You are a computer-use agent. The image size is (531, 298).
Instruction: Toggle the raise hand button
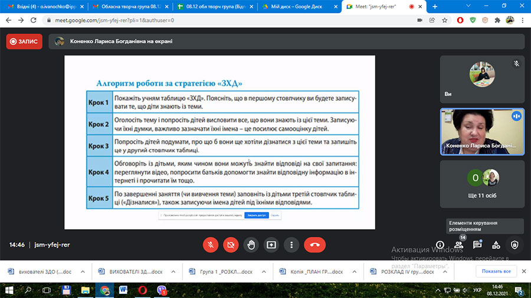[x=251, y=244]
